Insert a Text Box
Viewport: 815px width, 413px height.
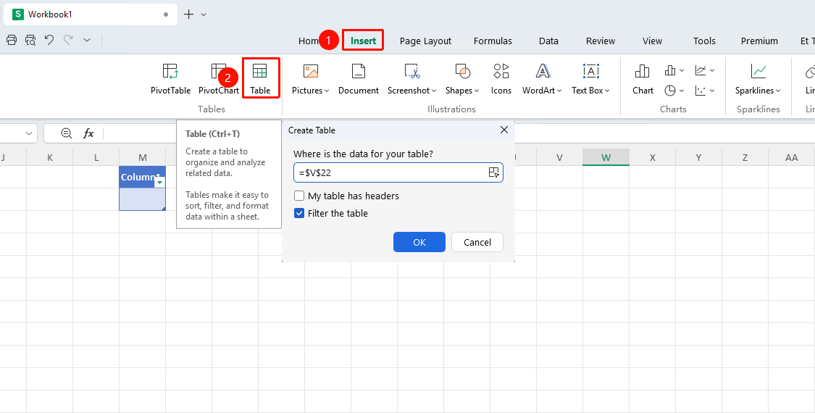click(591, 78)
